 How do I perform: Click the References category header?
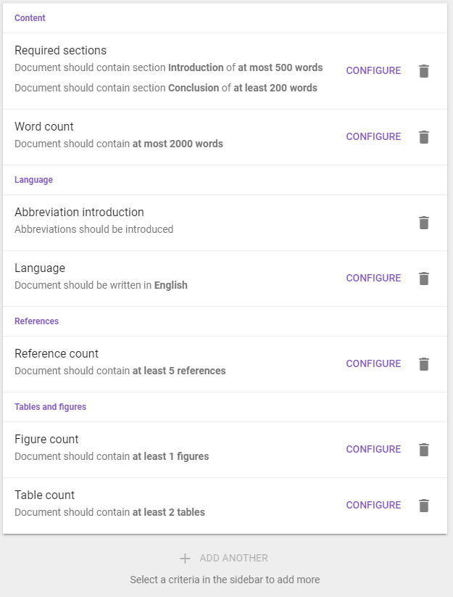pos(36,321)
